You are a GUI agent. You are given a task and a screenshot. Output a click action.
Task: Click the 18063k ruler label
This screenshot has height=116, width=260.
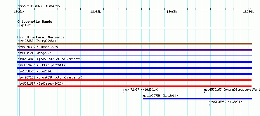pyautogui.click(x=172, y=12)
